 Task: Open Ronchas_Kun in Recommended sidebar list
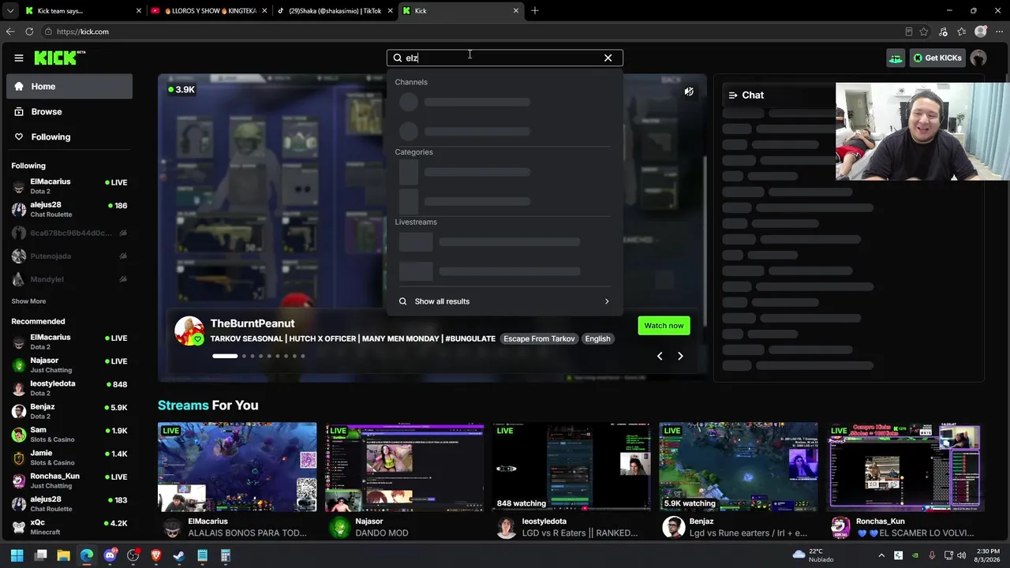(69, 480)
